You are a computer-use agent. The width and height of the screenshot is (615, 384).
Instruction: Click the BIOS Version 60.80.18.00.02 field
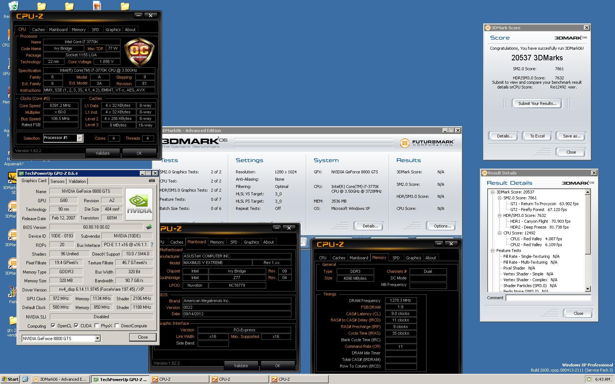(x=96, y=227)
